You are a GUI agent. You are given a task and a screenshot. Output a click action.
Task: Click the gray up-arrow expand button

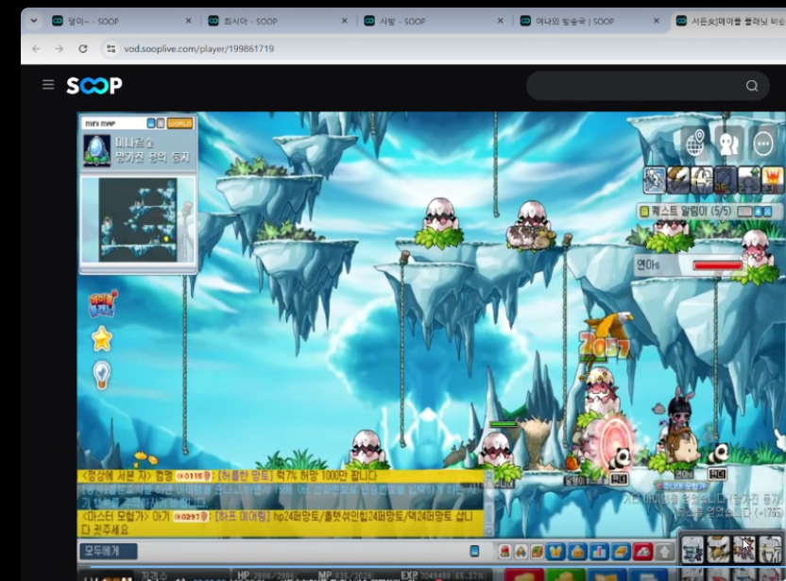point(665,552)
